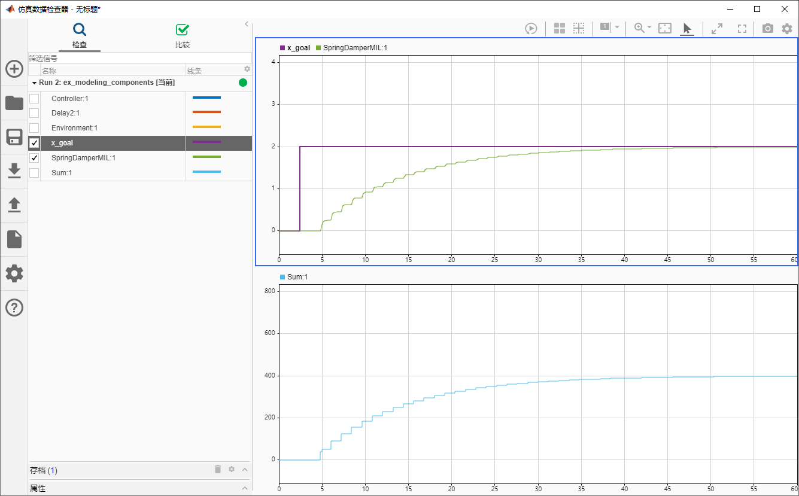Click the 属性 section label

(x=38, y=488)
